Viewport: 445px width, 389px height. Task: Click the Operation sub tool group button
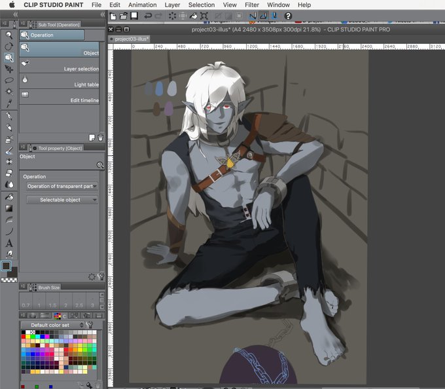52,35
